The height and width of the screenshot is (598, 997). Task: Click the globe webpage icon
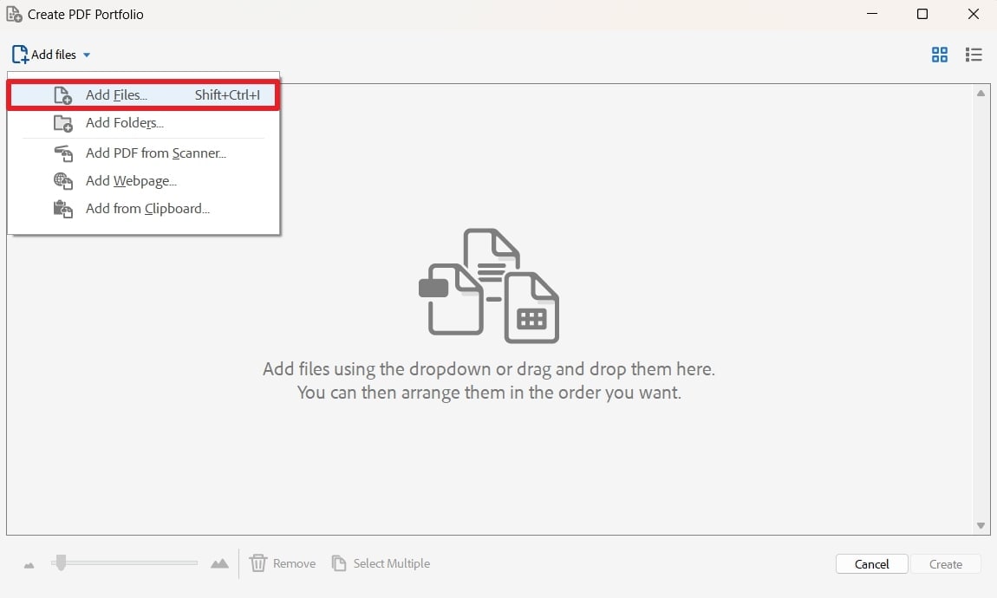63,181
